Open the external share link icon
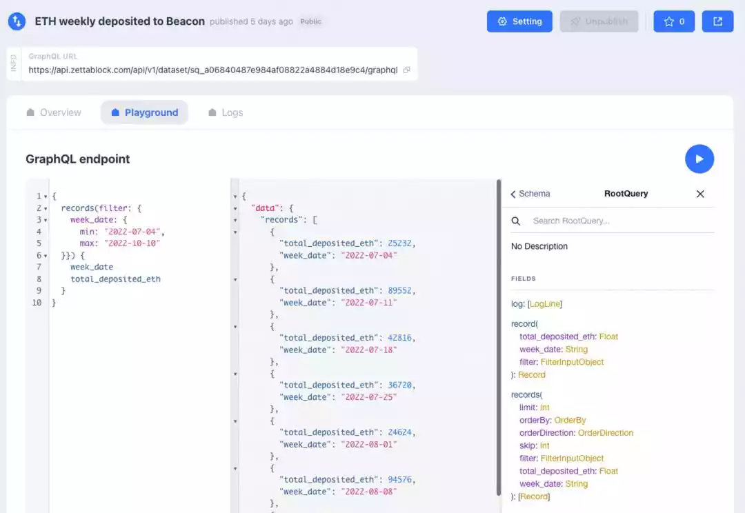The width and height of the screenshot is (745, 513). (717, 21)
